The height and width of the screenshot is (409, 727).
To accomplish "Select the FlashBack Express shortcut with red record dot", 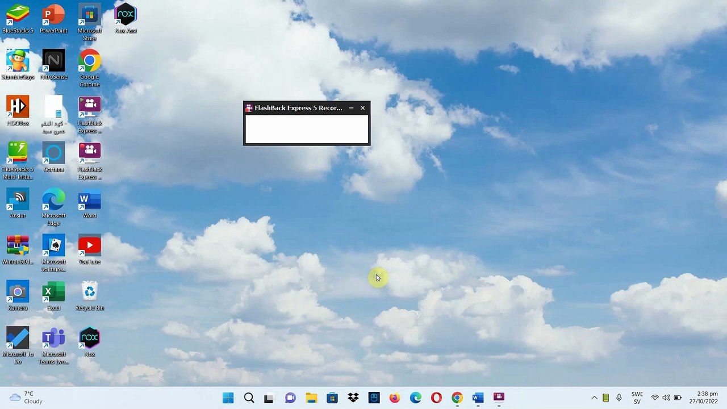I will point(90,161).
